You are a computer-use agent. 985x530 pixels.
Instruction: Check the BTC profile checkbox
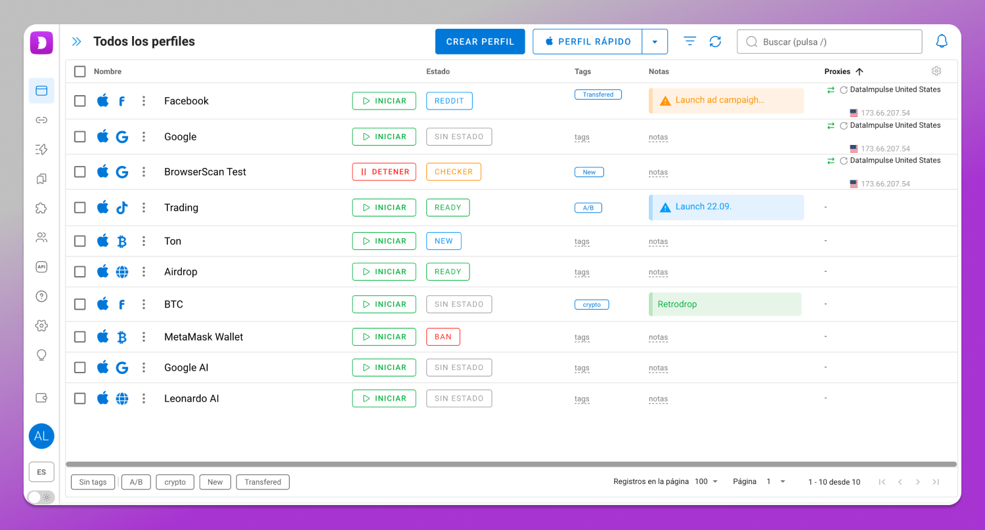80,304
